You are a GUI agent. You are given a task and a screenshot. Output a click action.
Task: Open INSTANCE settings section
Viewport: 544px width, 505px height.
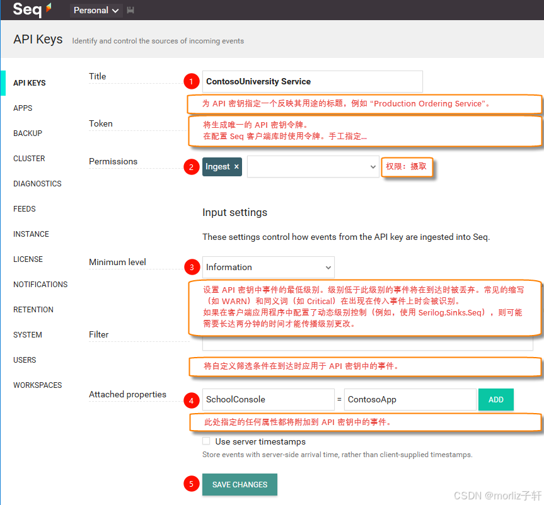(x=32, y=234)
